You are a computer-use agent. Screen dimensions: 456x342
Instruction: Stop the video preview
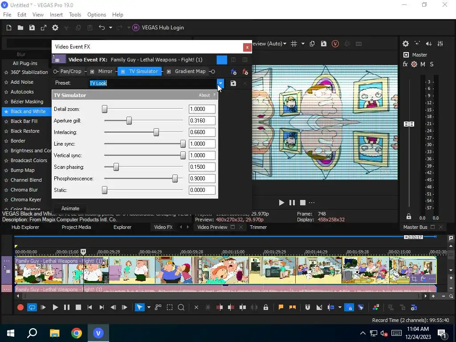point(303,203)
